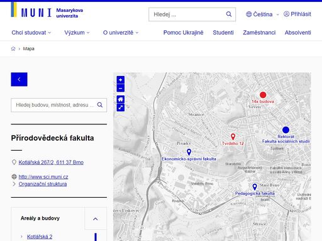322x241 pixels.
Task: Open the Organizační struktura link
Action: (43, 184)
